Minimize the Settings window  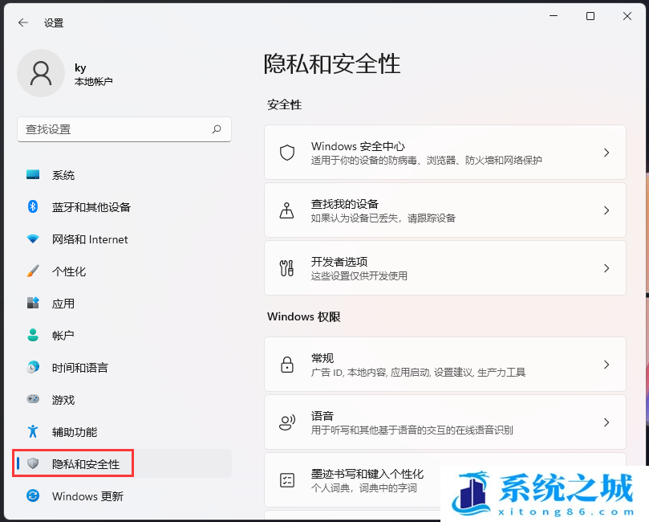[x=554, y=16]
